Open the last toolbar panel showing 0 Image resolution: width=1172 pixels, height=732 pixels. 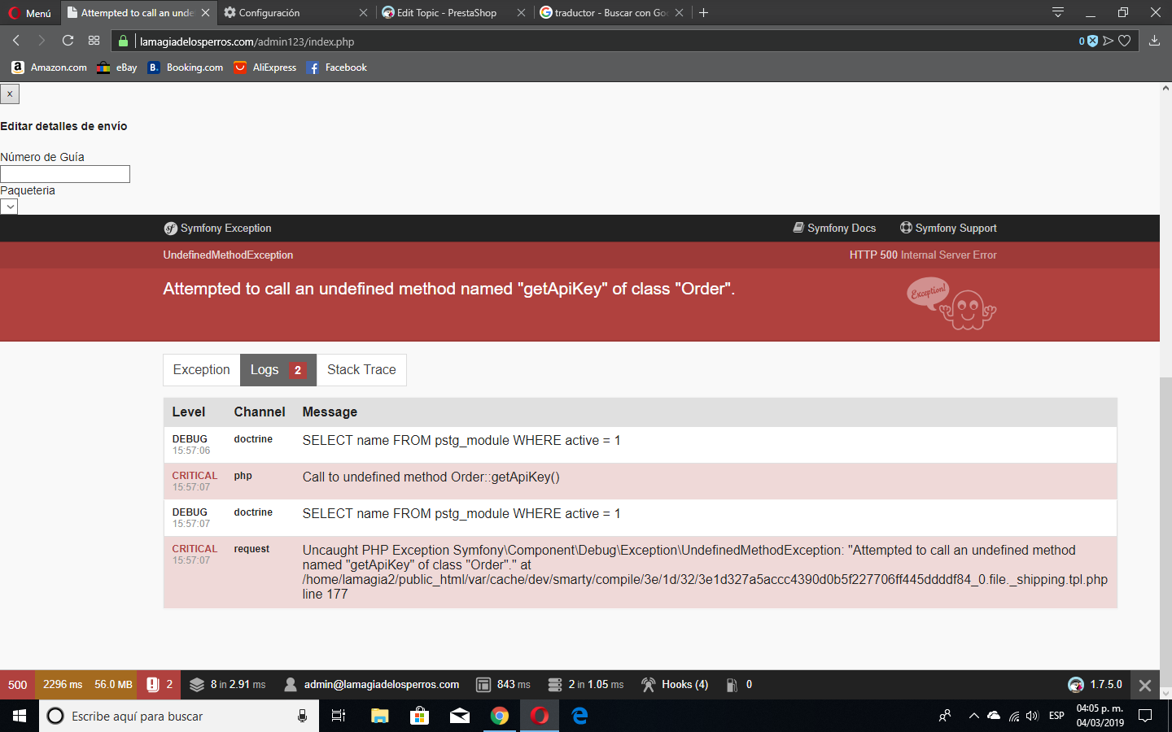click(739, 685)
